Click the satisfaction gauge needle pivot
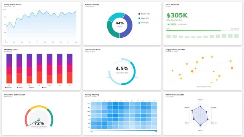 [x=39, y=119]
